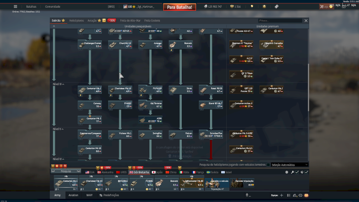Open Predefinições presets menu

click(109, 195)
